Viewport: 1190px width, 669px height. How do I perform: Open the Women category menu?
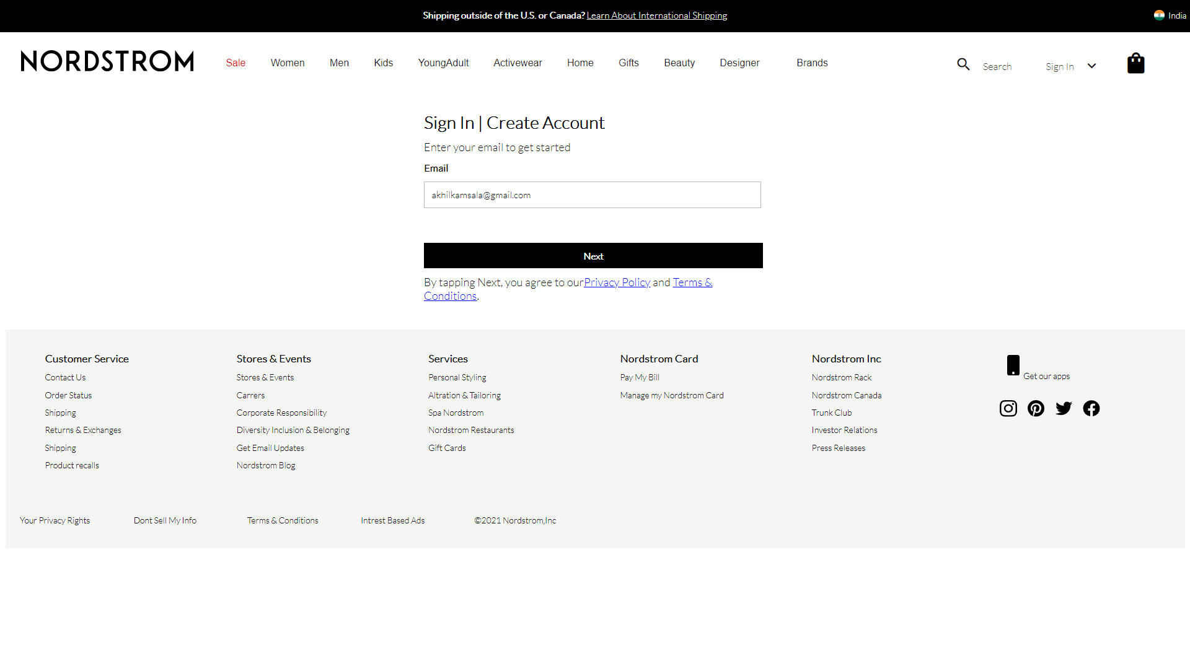pos(288,63)
